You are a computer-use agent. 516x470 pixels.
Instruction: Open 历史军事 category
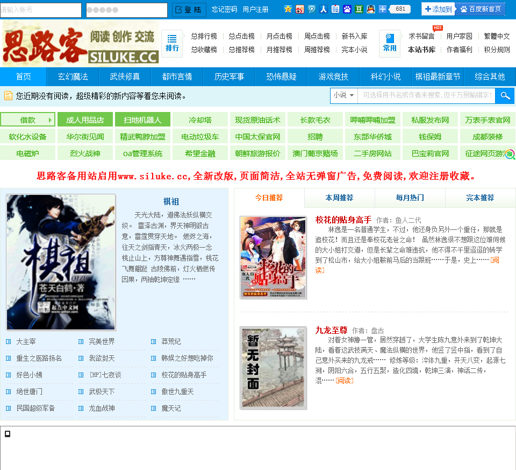[229, 77]
